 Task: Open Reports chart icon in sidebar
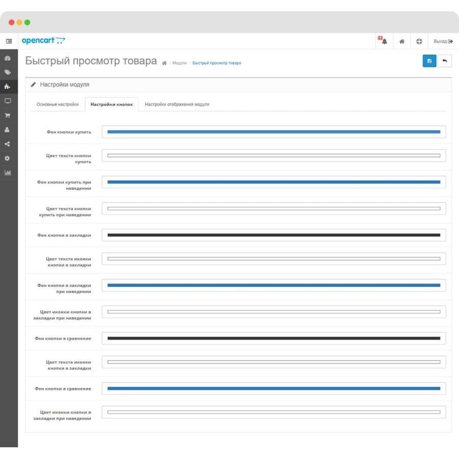coord(8,172)
